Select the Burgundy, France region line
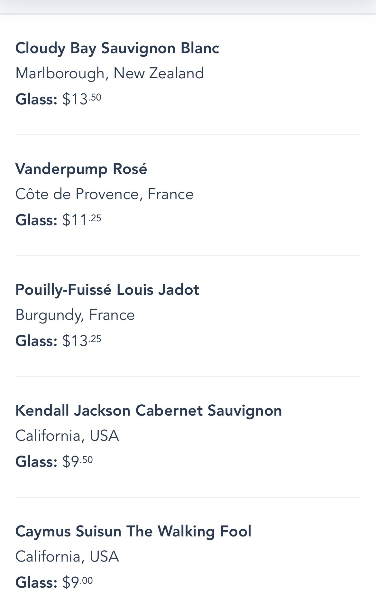Screen dimensions: 376x616 tap(75, 315)
